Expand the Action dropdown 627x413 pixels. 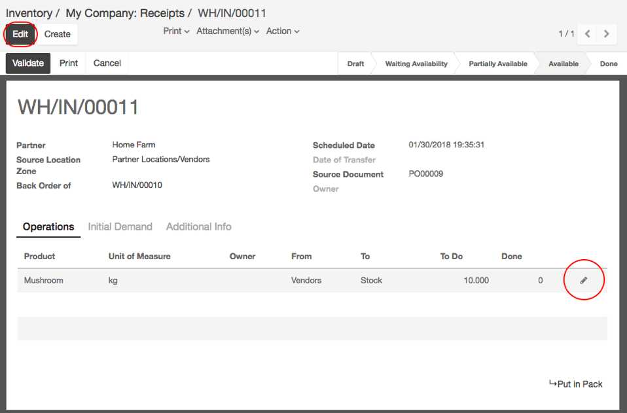283,31
